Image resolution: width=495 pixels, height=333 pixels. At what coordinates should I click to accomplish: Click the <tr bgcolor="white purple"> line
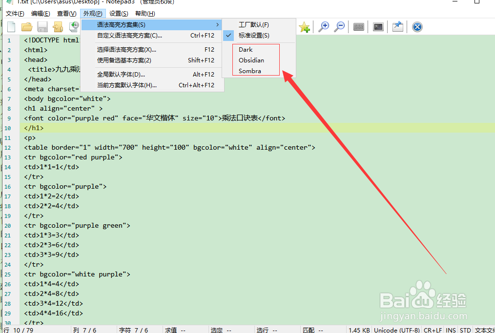pos(77,274)
